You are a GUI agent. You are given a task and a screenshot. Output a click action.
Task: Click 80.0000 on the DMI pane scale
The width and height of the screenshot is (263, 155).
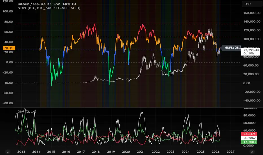pyautogui.click(x=249, y=115)
